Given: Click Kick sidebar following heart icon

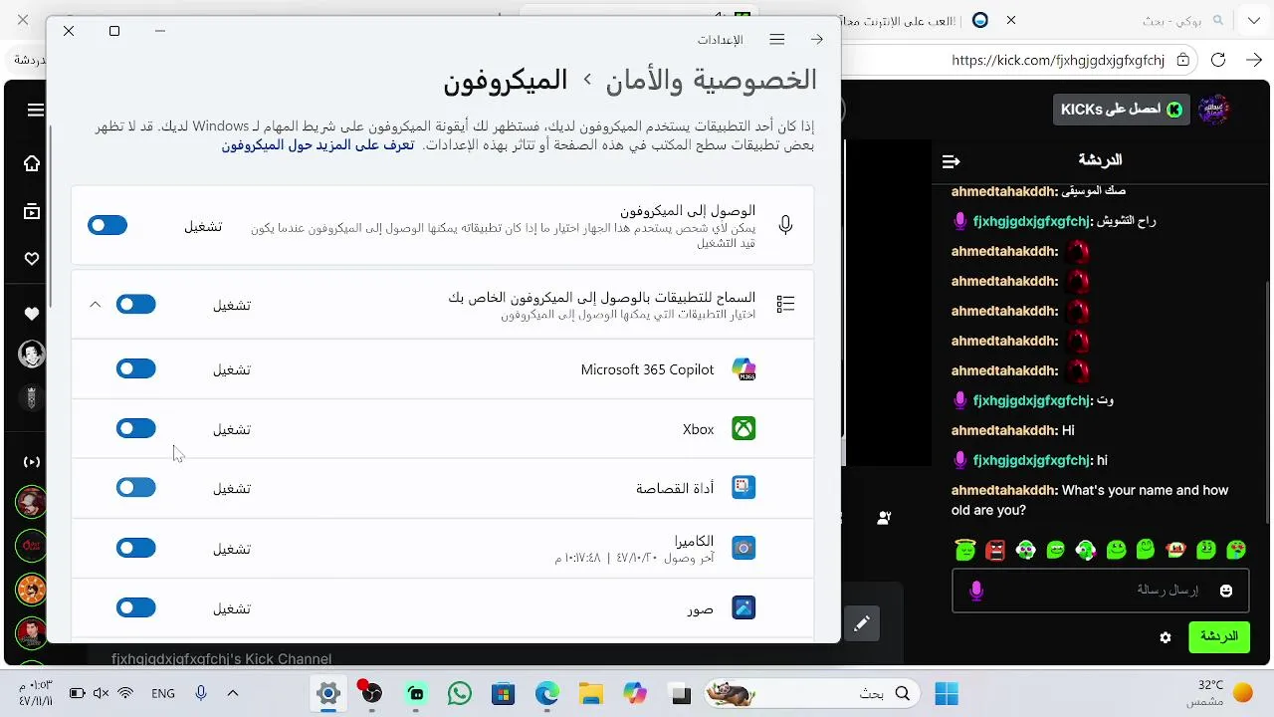Looking at the screenshot, I should [x=32, y=259].
